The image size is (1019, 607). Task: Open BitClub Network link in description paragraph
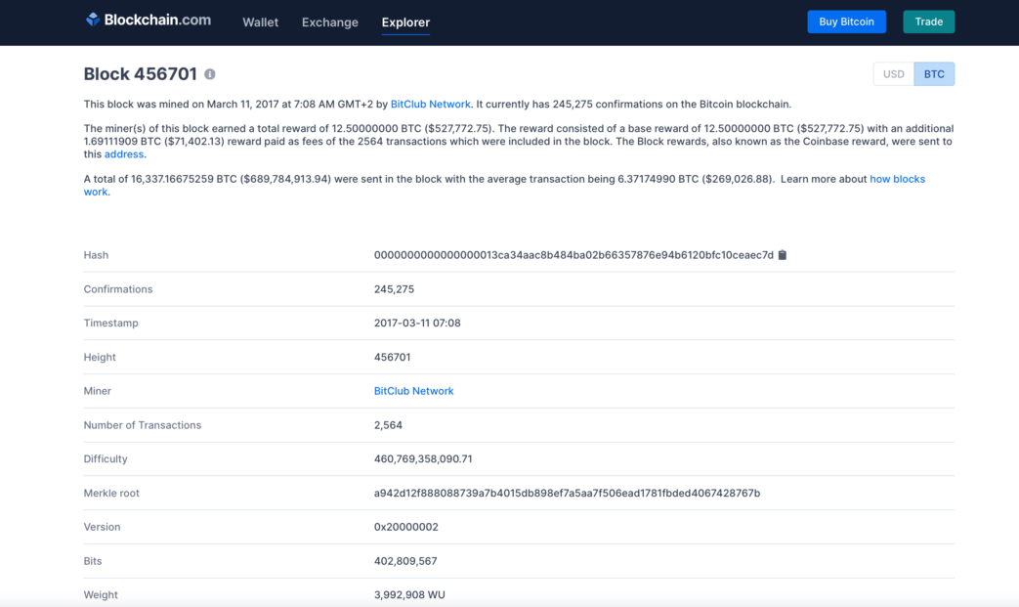[430, 105]
